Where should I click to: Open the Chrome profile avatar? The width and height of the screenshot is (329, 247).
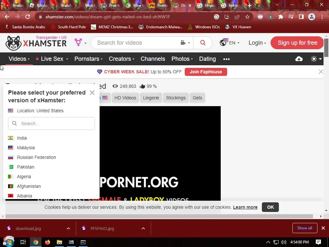coord(312,17)
